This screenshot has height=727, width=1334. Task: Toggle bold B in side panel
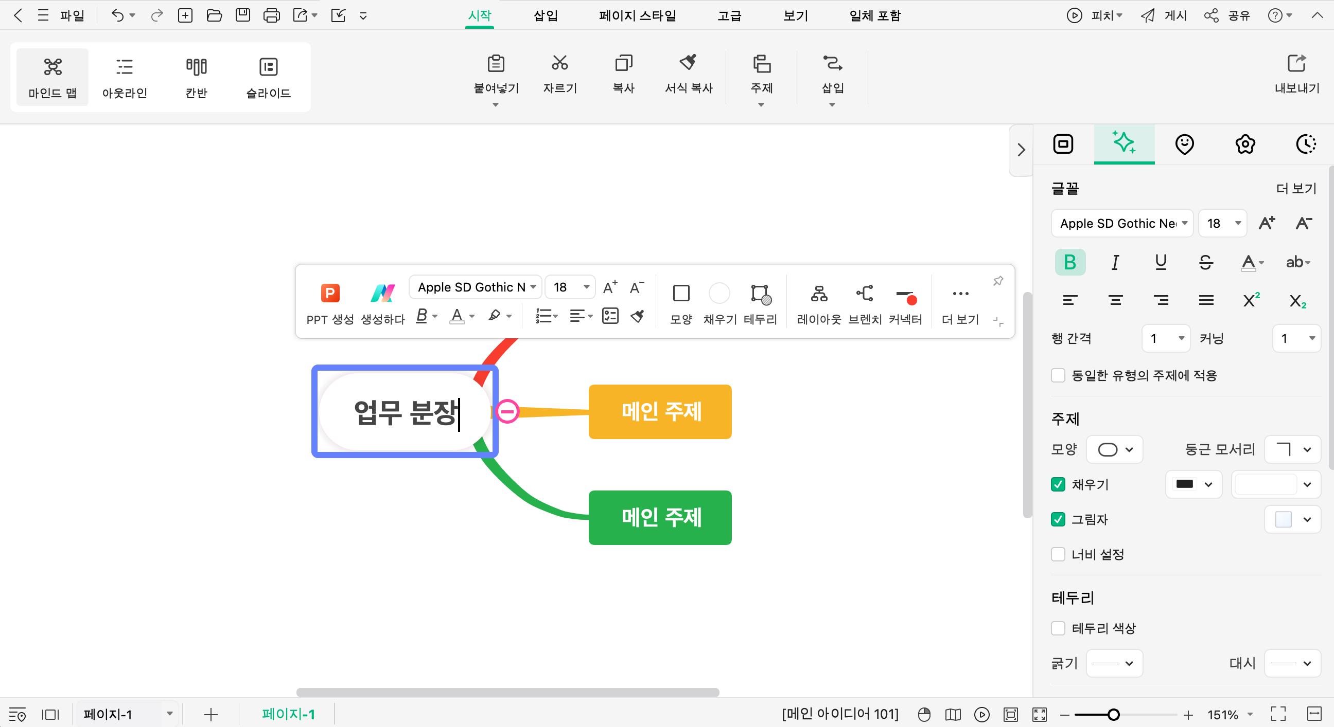click(1070, 262)
